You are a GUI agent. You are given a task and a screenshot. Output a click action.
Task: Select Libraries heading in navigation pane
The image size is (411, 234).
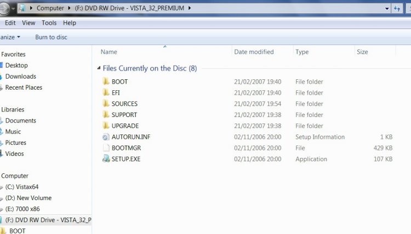(13, 109)
